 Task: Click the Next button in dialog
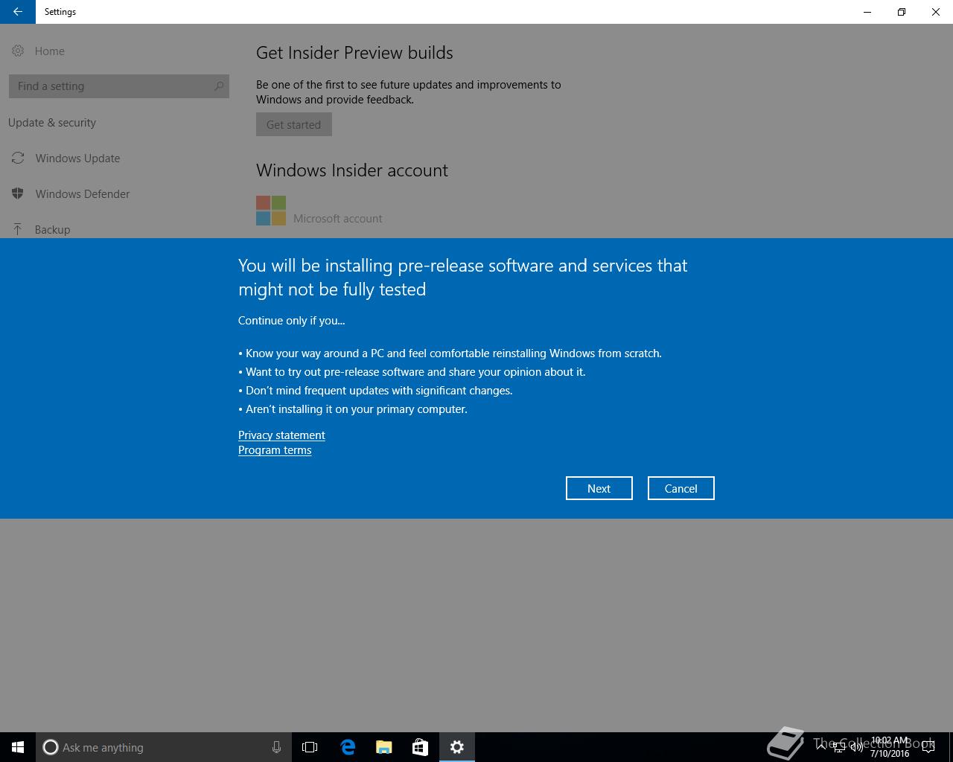599,488
